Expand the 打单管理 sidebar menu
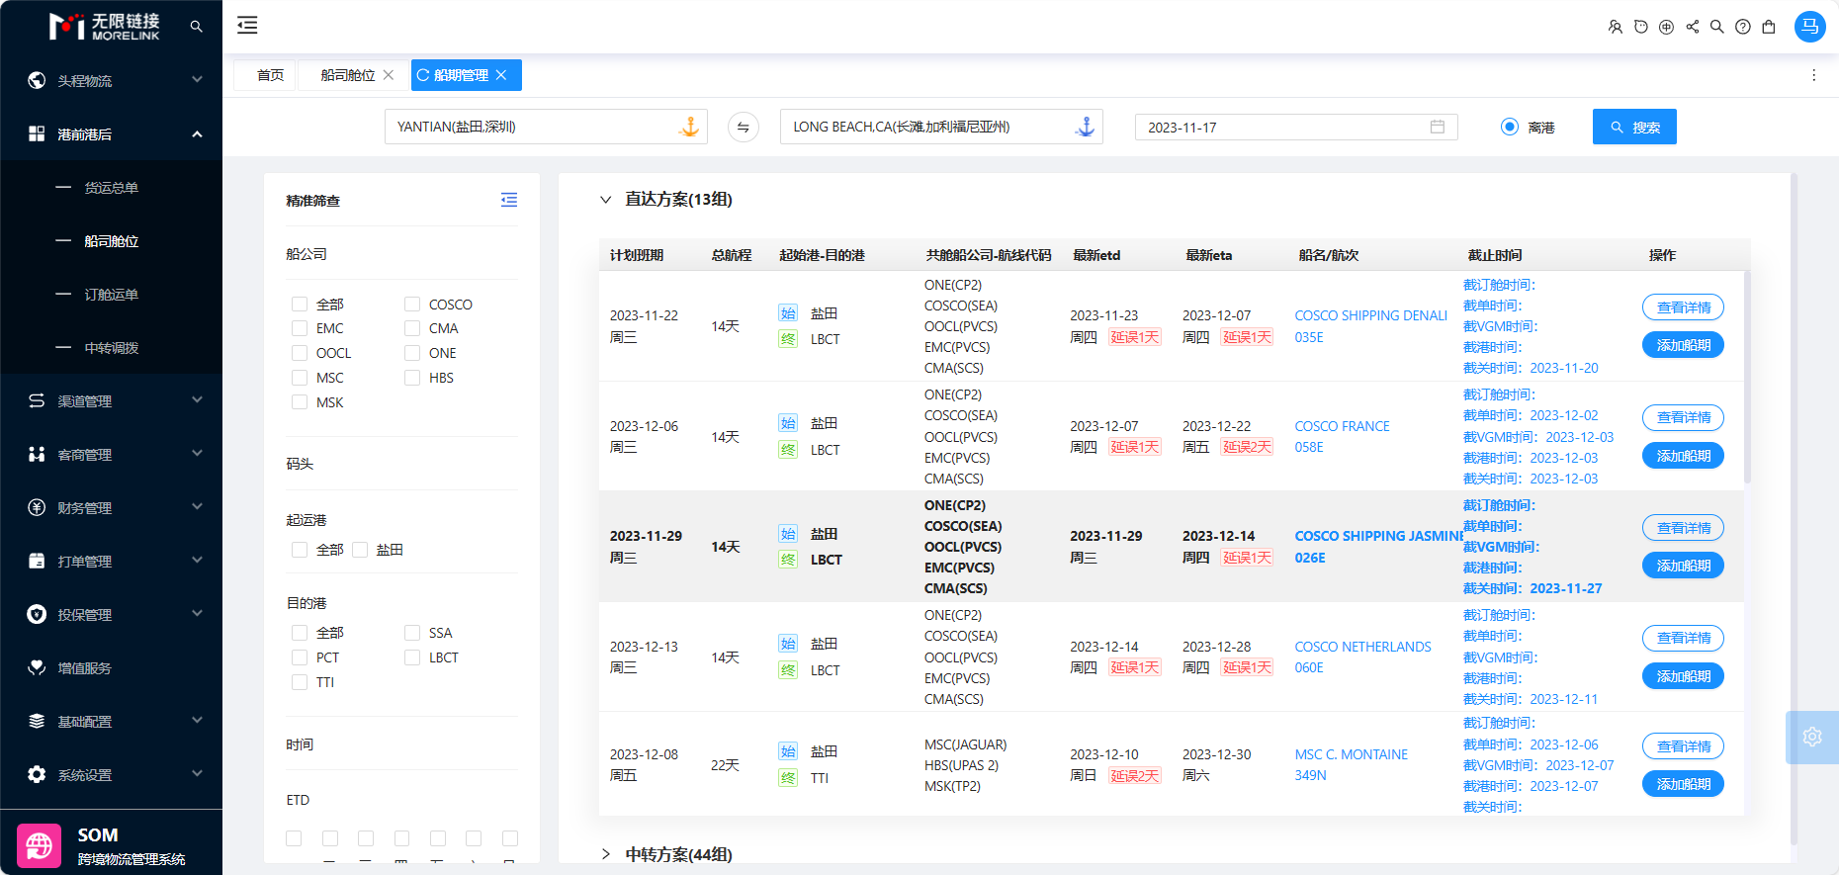 coord(111,561)
